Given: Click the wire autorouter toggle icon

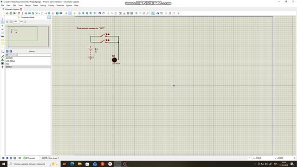Looking at the screenshot, I should (x=153, y=13).
